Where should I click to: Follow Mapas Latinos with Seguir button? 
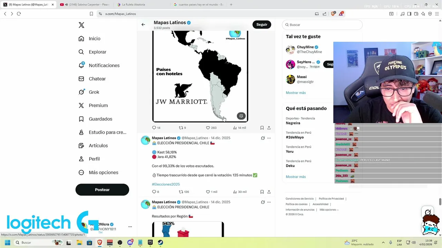262,25
